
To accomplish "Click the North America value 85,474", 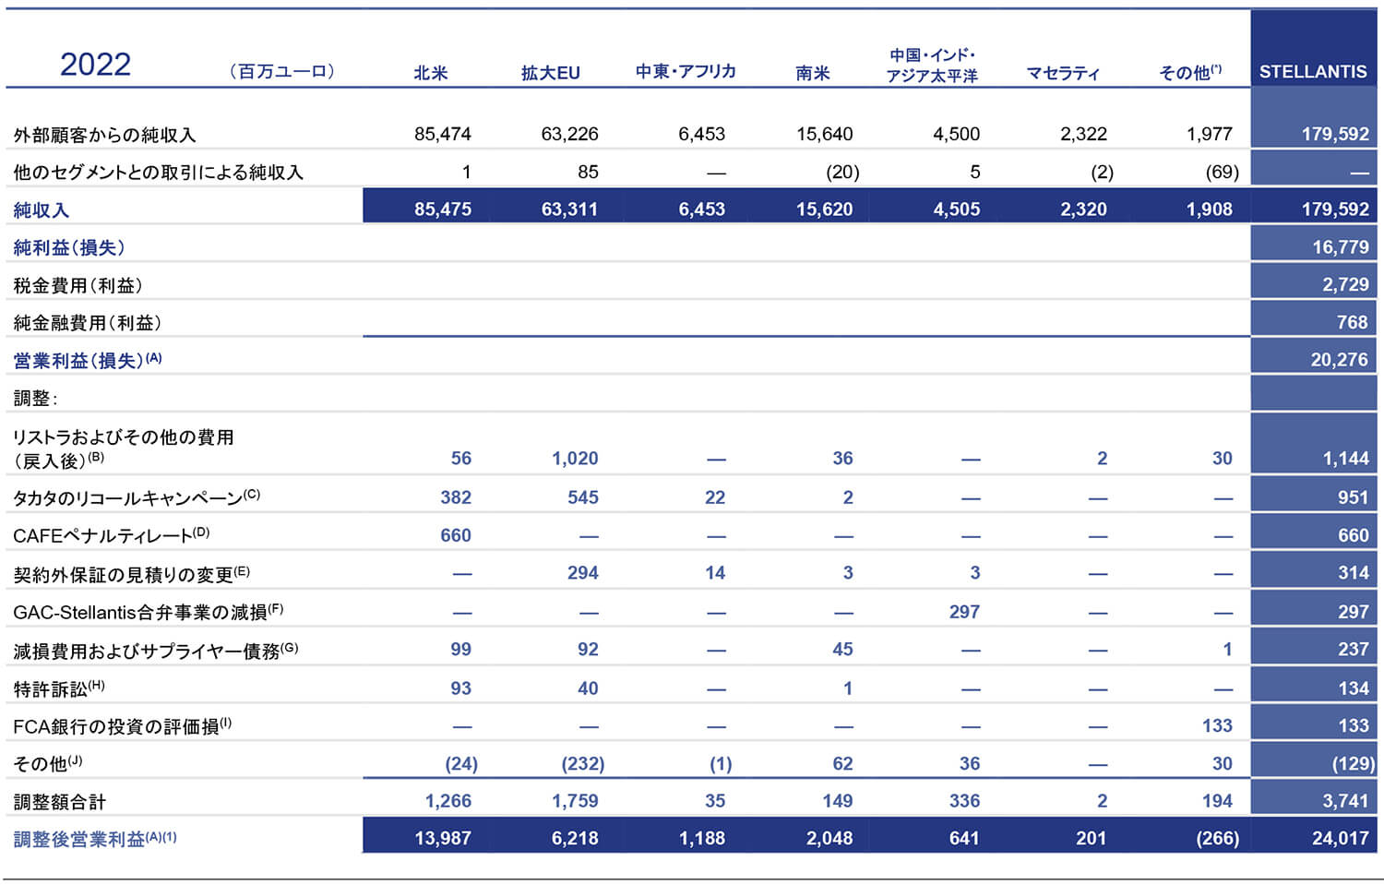I will coord(443,134).
